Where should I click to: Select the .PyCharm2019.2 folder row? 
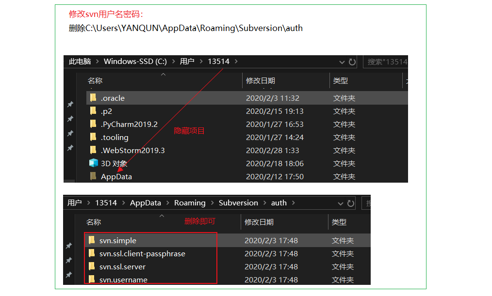coord(129,124)
